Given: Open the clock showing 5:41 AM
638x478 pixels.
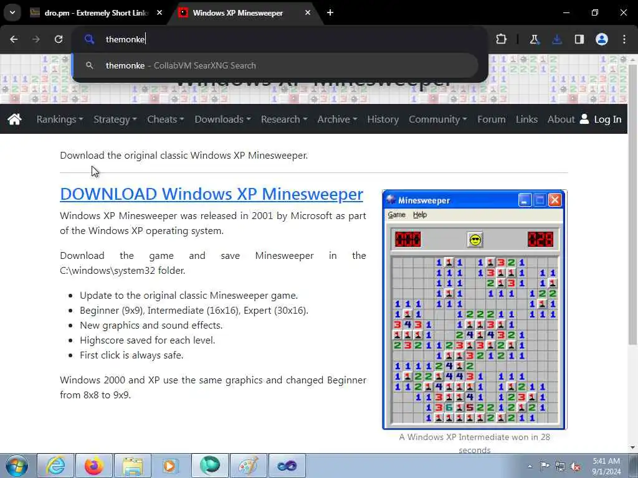Looking at the screenshot, I should point(606,466).
